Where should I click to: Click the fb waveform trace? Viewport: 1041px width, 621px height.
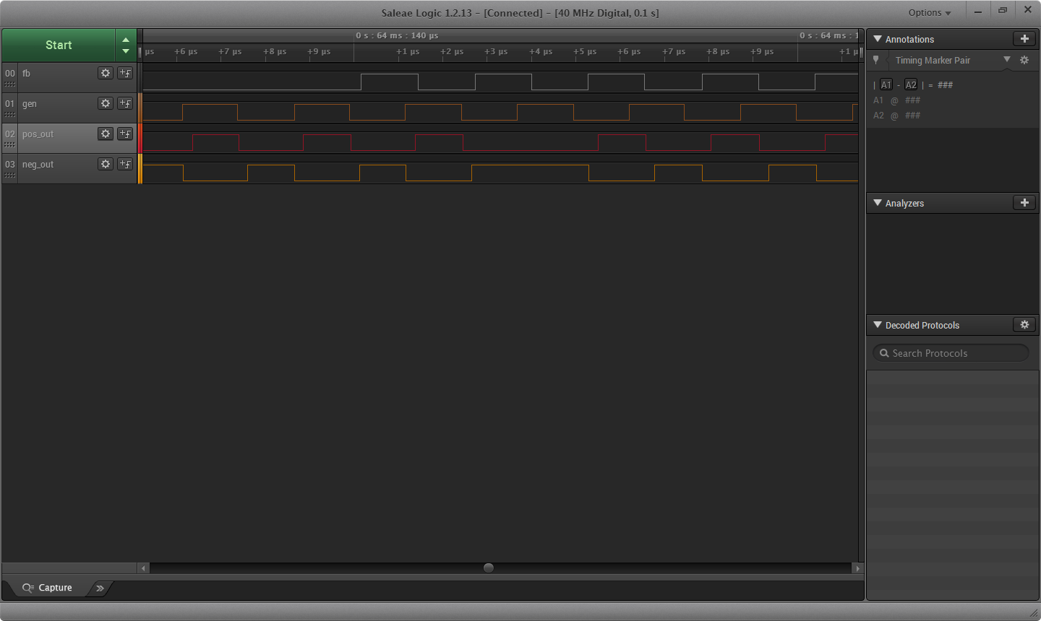(500, 82)
